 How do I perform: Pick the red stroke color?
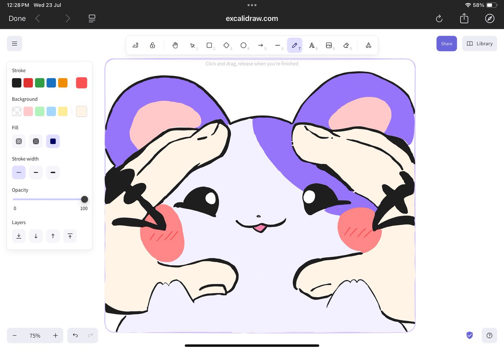coord(28,83)
